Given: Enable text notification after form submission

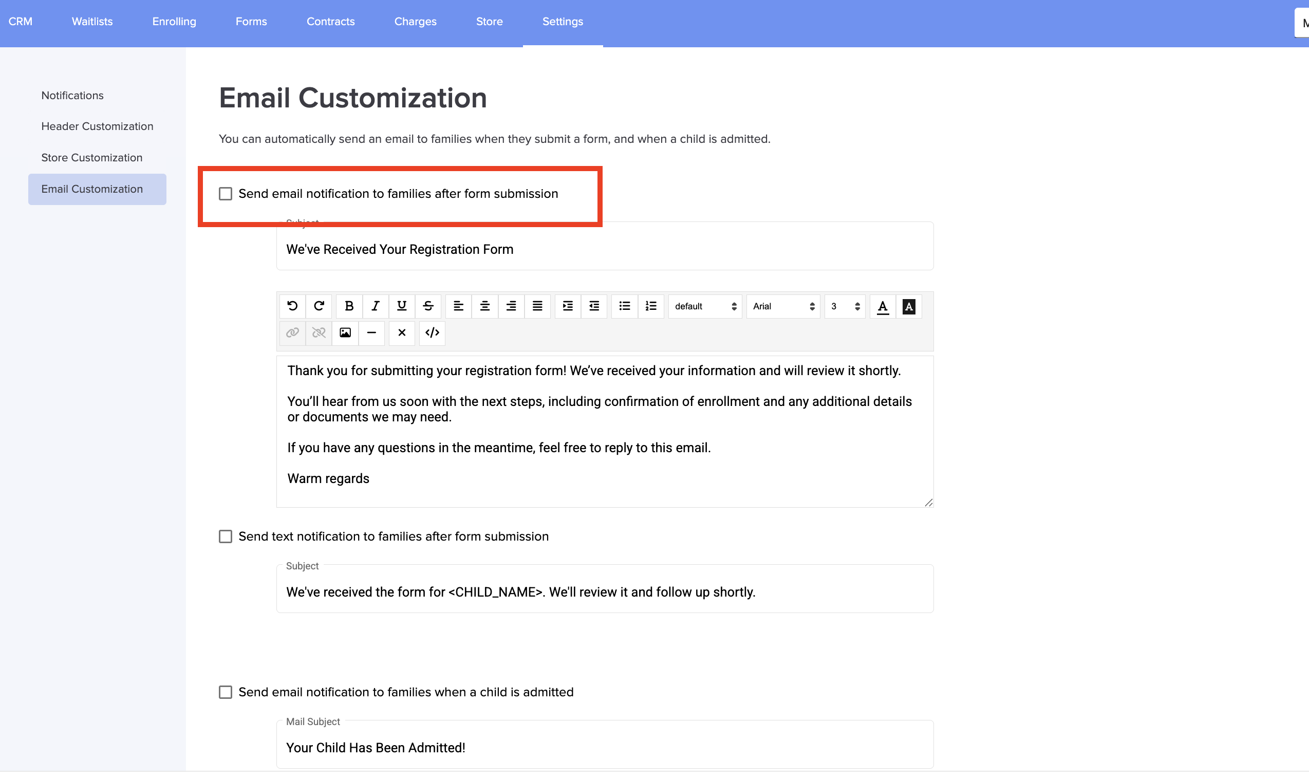Looking at the screenshot, I should (226, 537).
